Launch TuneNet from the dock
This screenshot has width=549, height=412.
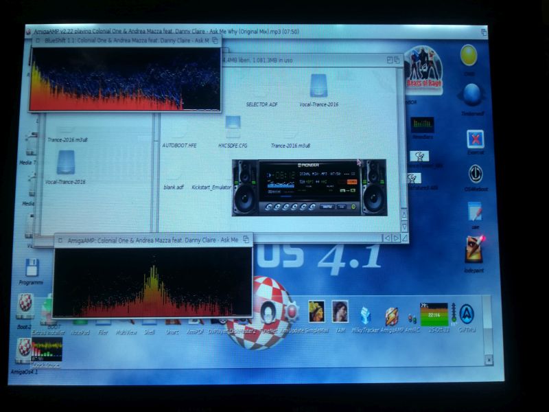pyautogui.click(x=268, y=312)
